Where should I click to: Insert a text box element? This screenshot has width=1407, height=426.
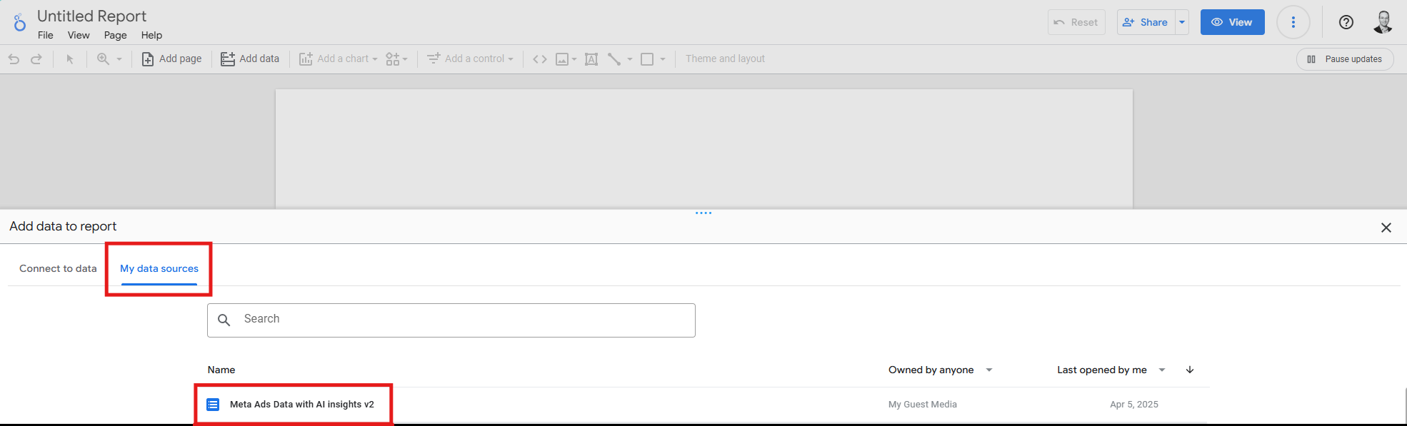coord(591,59)
